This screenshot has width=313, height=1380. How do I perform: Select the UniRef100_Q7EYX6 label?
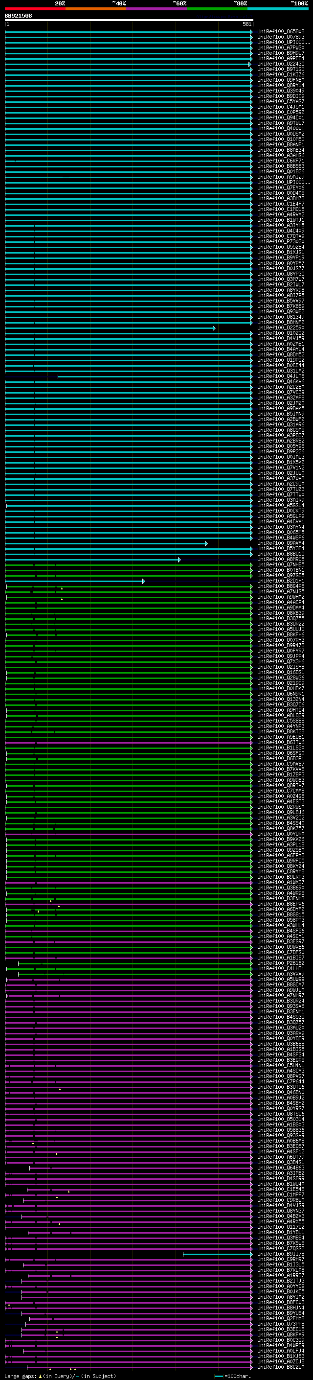pyautogui.click(x=281, y=187)
